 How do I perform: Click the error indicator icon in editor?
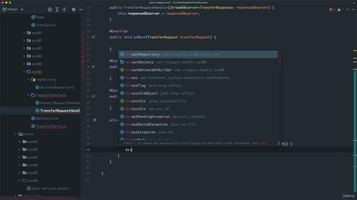click(x=331, y=9)
